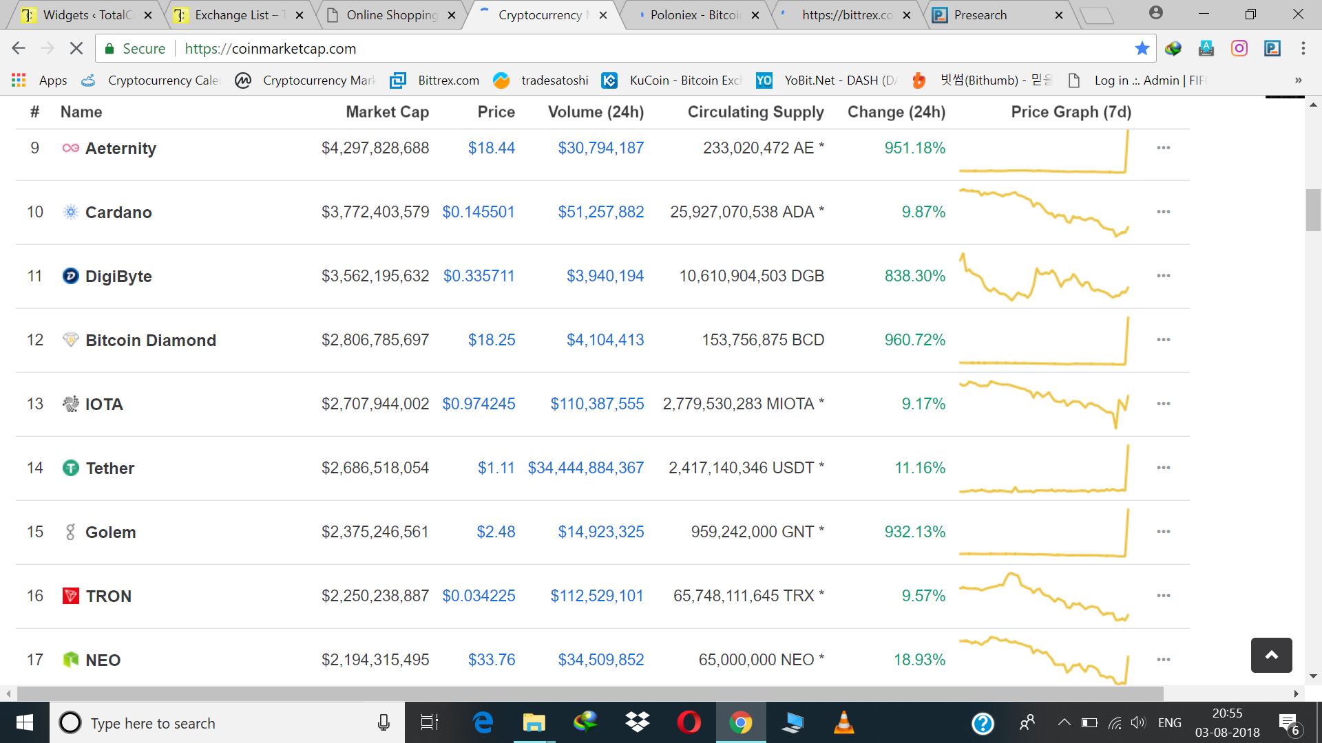Click the scroll-to-top floating button

pyautogui.click(x=1271, y=656)
